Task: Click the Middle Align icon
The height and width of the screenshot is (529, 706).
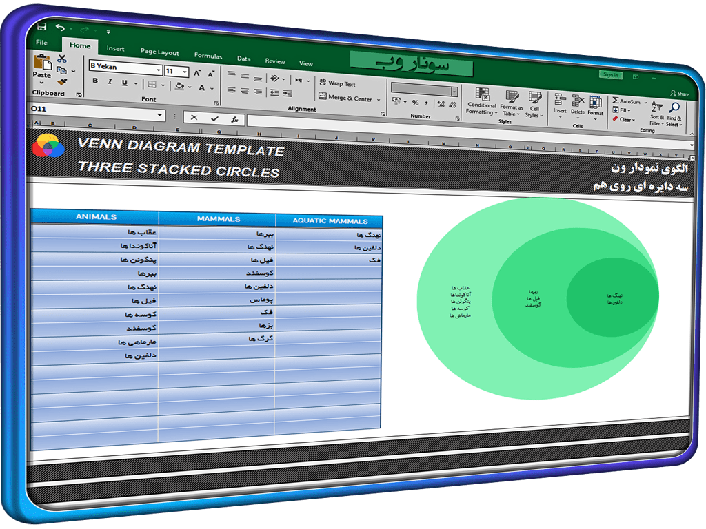Action: tap(245, 76)
